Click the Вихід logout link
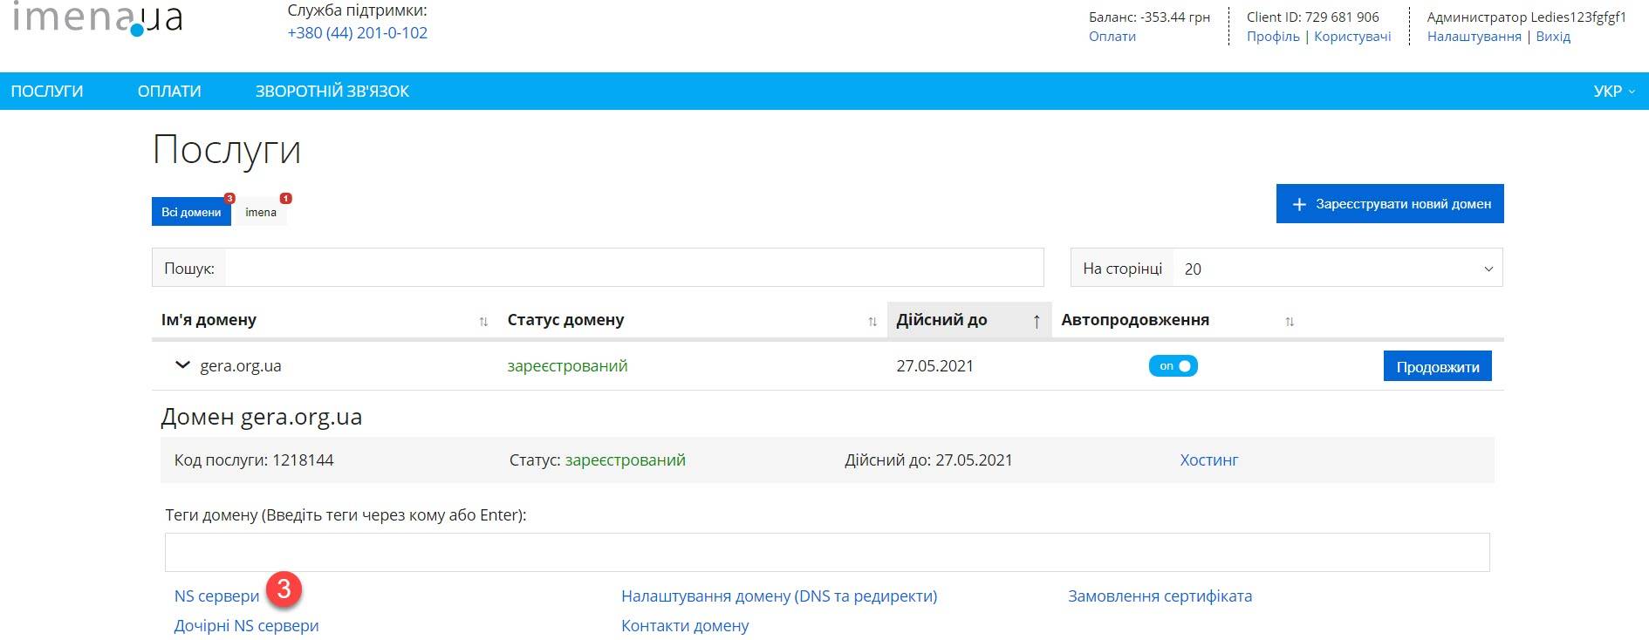Screen dimensions: 1649x640 coord(1553,37)
